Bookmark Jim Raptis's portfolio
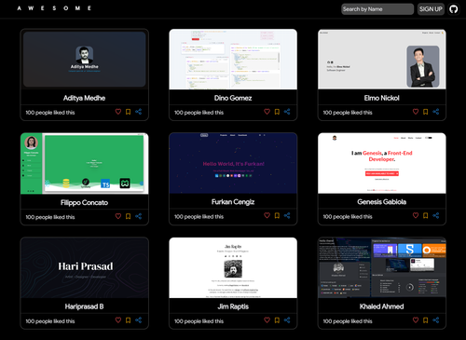The image size is (466, 340). [277, 320]
